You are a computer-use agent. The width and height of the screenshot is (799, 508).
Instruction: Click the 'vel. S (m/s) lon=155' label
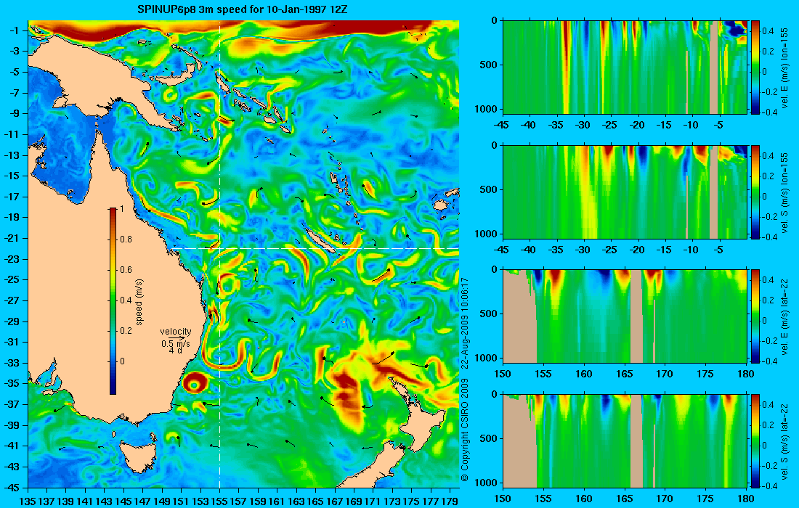[x=784, y=193]
